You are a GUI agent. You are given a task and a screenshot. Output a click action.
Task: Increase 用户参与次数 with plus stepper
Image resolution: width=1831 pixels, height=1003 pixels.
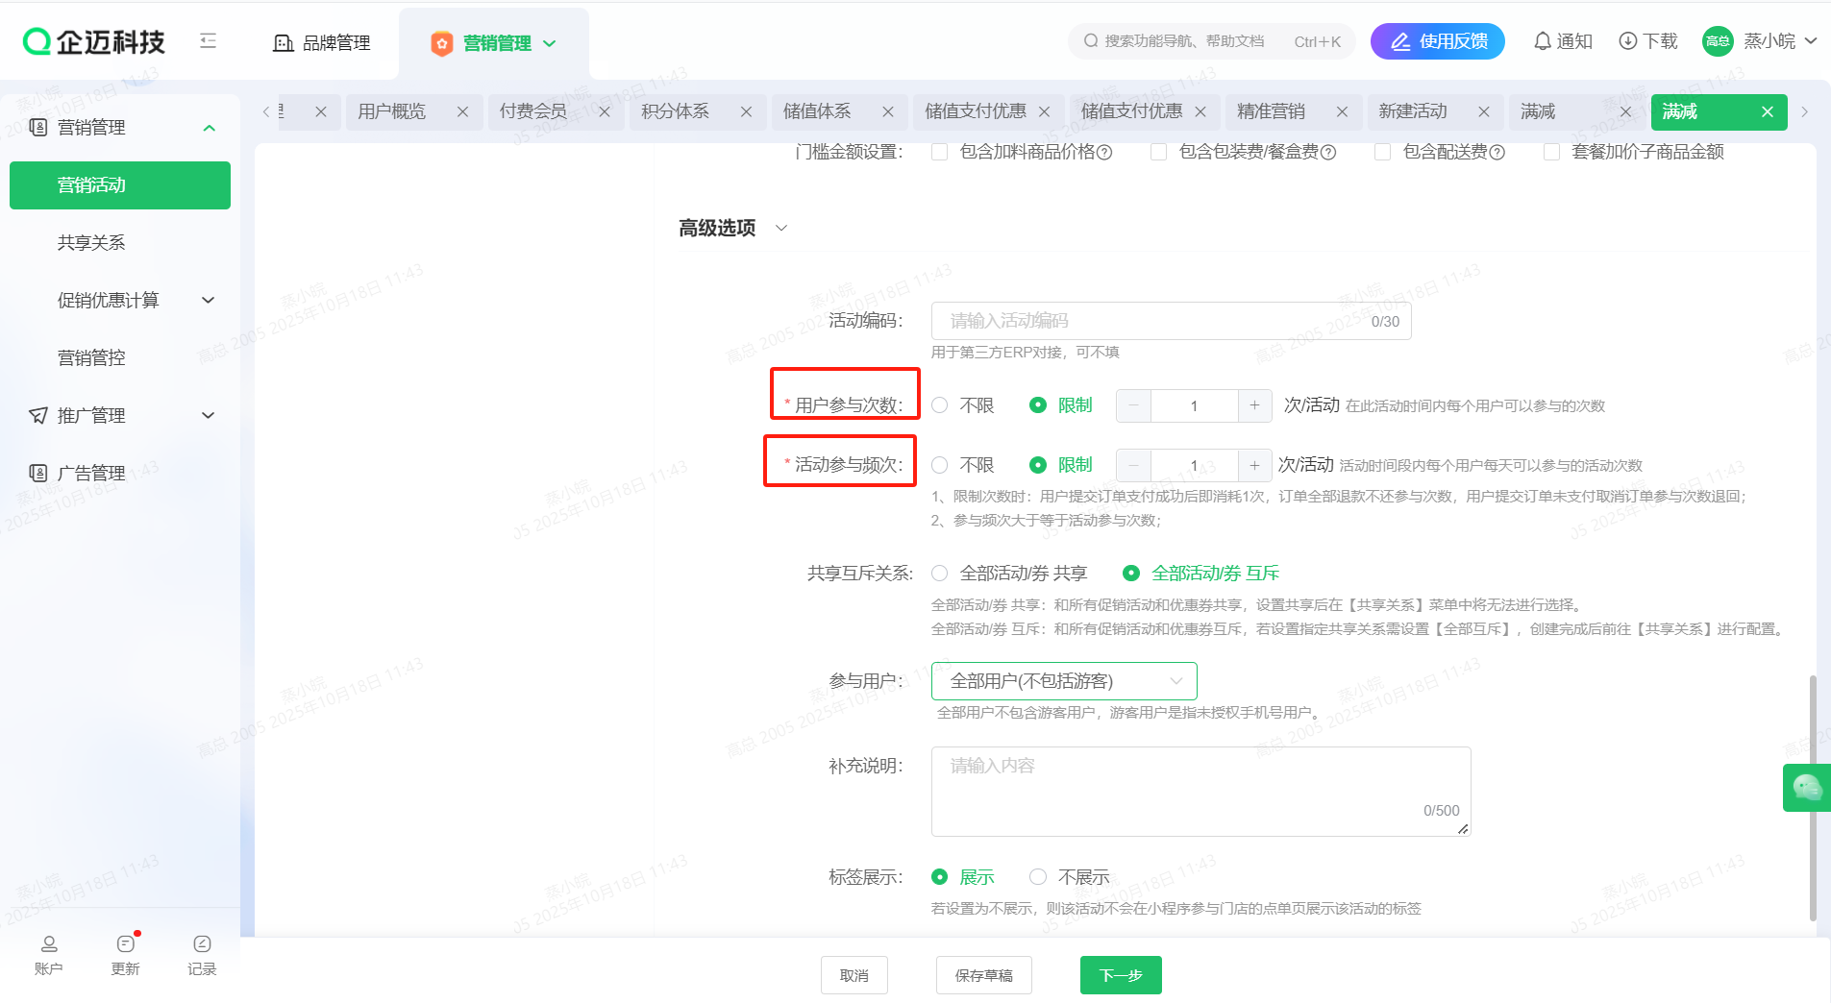[1254, 405]
